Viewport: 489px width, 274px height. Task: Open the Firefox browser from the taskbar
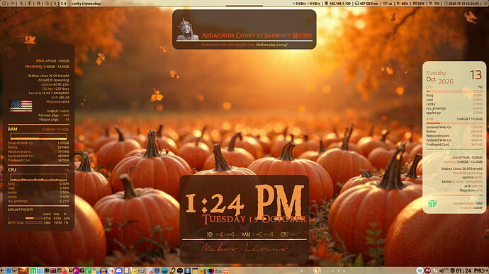pos(65,270)
